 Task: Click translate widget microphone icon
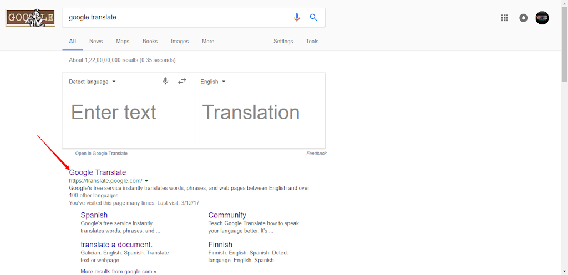point(165,82)
